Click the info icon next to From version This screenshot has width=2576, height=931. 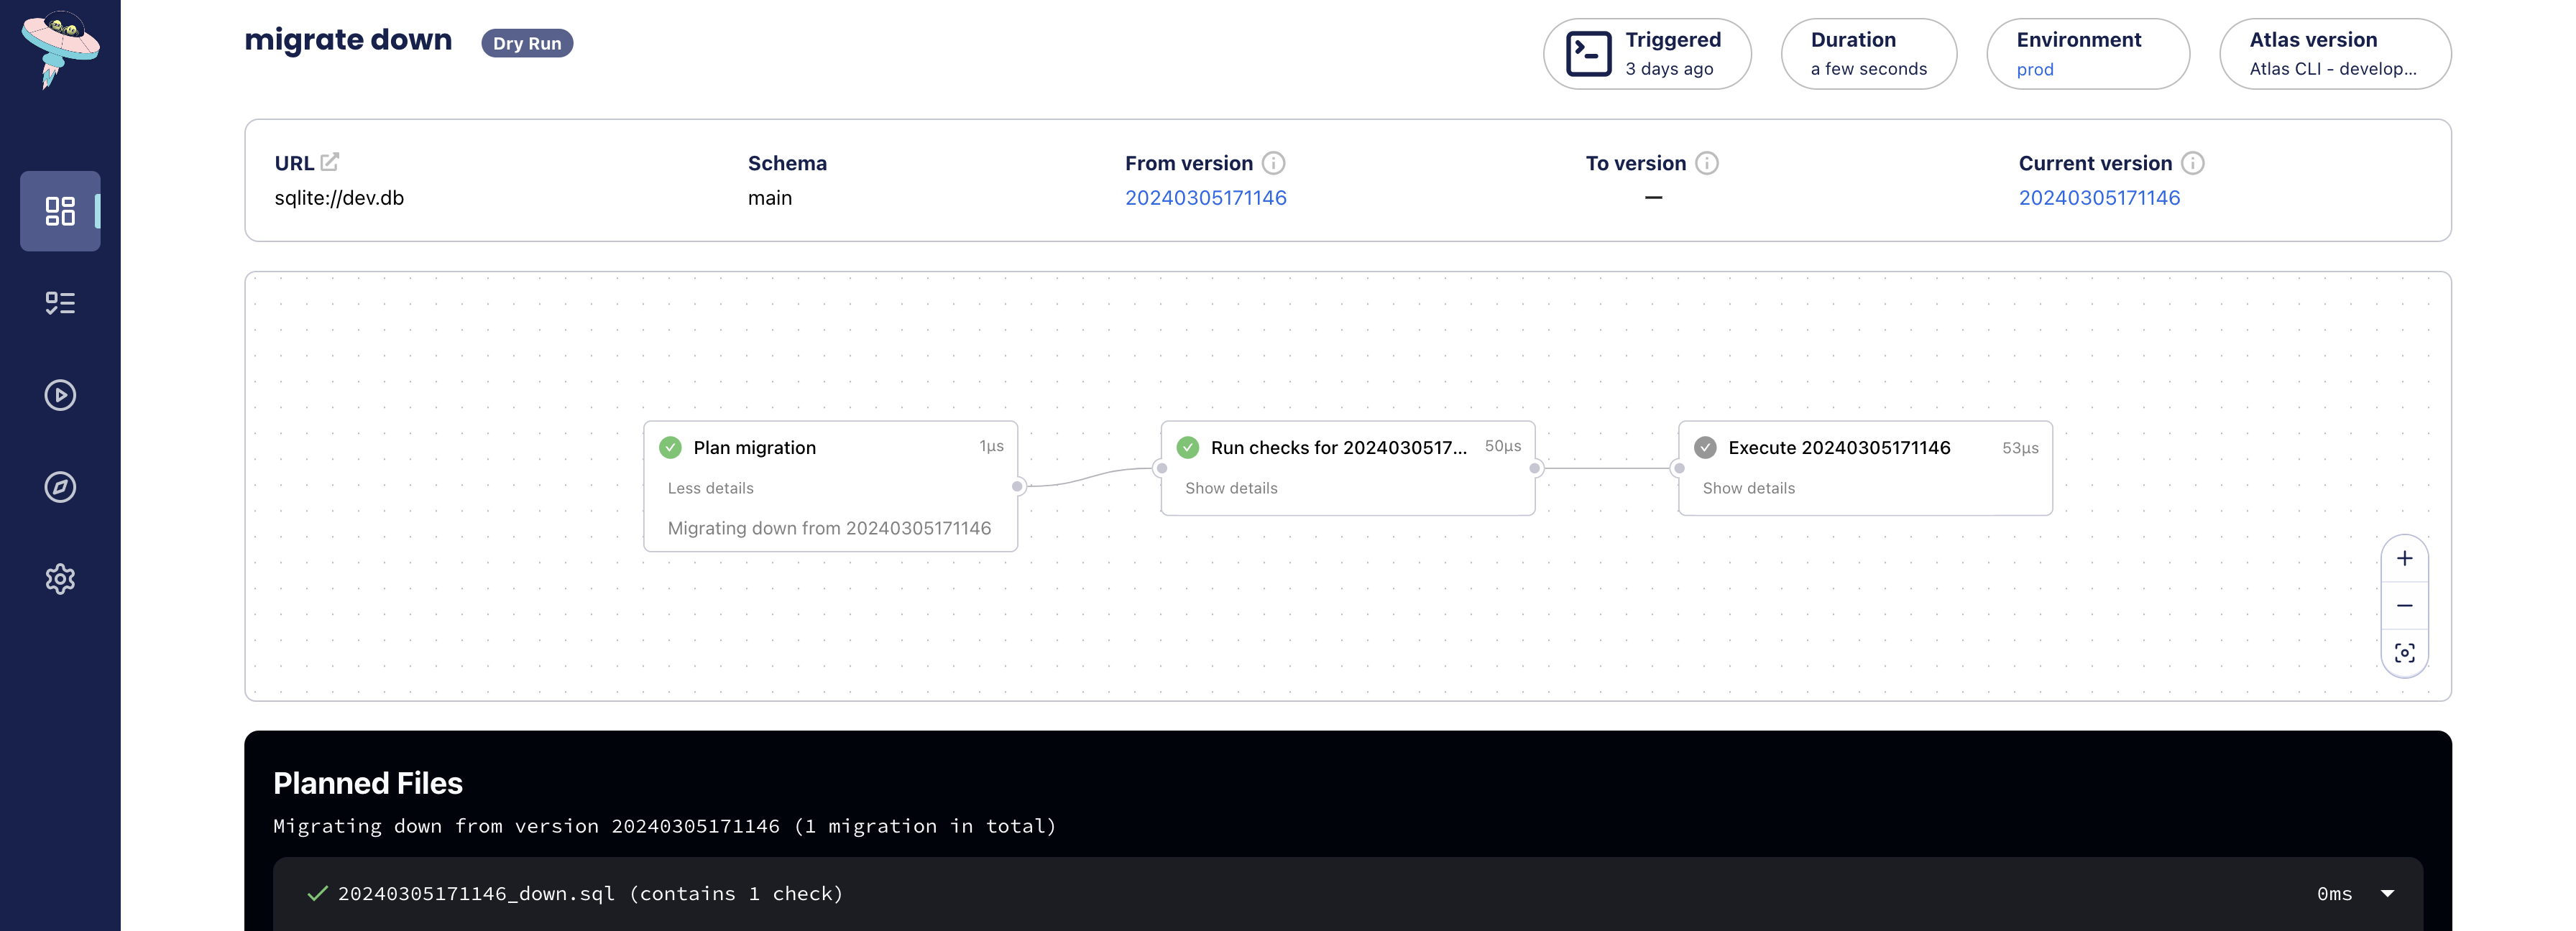[x=1274, y=163]
